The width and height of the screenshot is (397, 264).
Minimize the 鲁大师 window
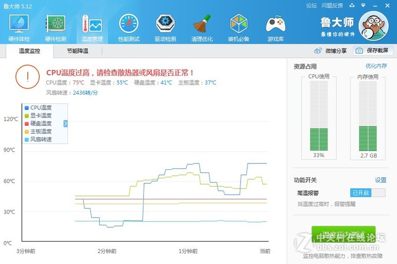point(375,6)
